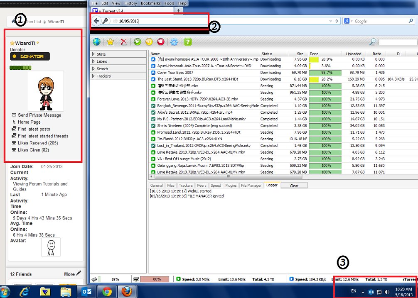418x298 pixels.
Task: Expand the Search category
Action: tap(118, 69)
